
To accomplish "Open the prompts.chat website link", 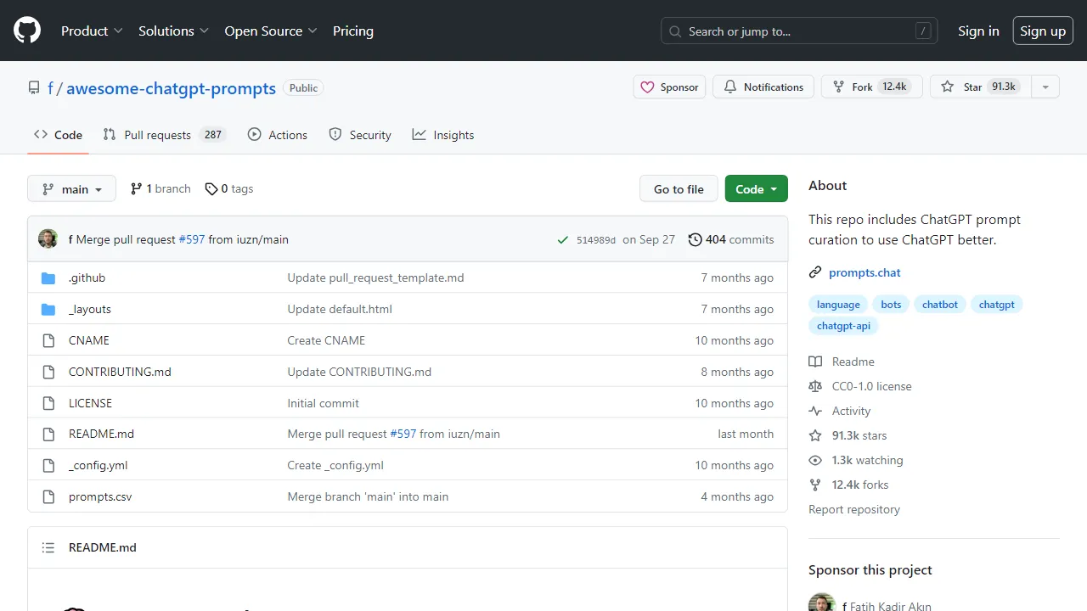I will (865, 273).
